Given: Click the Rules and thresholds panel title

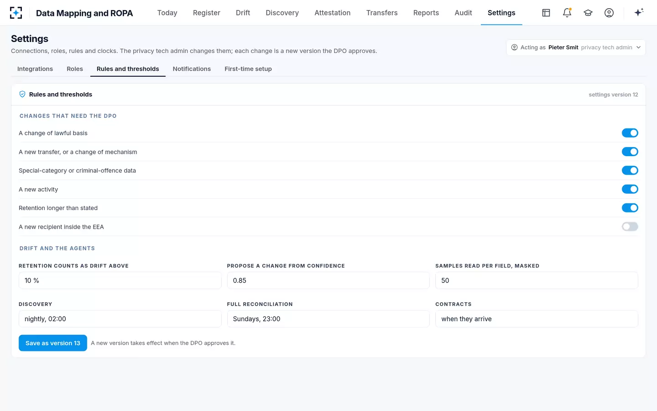Looking at the screenshot, I should (61, 95).
